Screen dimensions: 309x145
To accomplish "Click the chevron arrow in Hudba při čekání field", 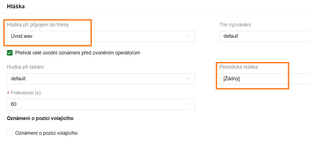I will pyautogui.click(x=189, y=79).
